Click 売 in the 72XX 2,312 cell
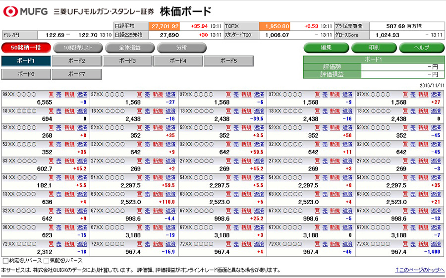This screenshot has height=278, width=446. tap(58, 244)
